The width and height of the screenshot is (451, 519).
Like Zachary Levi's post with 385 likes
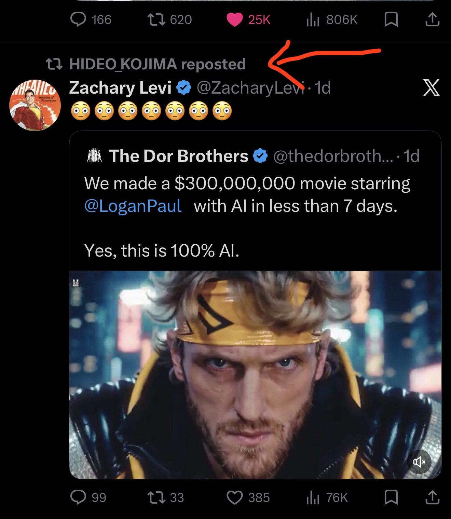[x=235, y=497]
